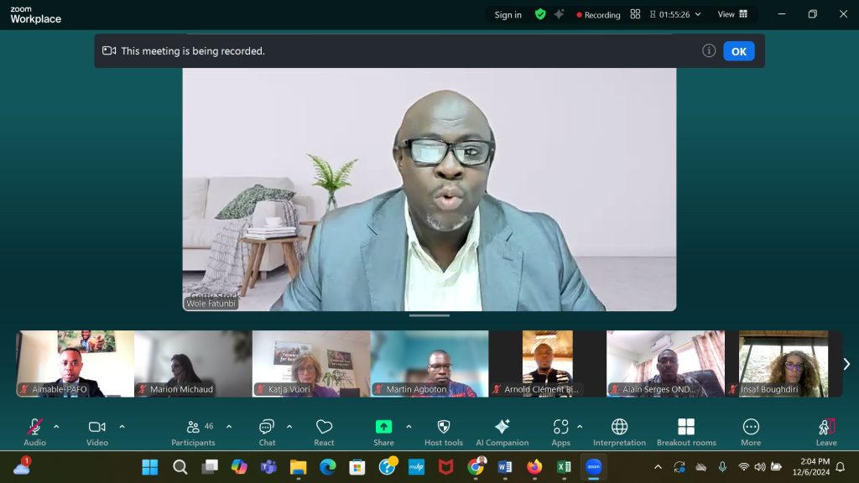
Task: Toggle the system tray microphone icon
Action: click(x=724, y=467)
